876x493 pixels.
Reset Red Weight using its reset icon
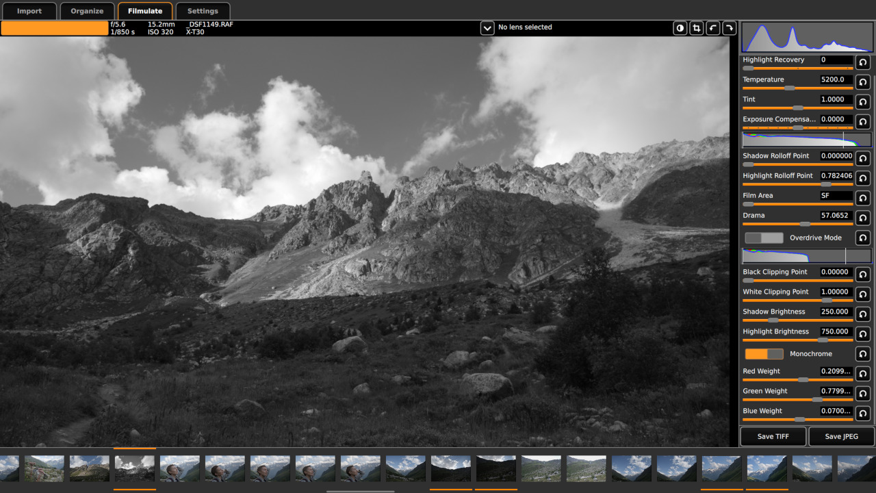tap(863, 374)
